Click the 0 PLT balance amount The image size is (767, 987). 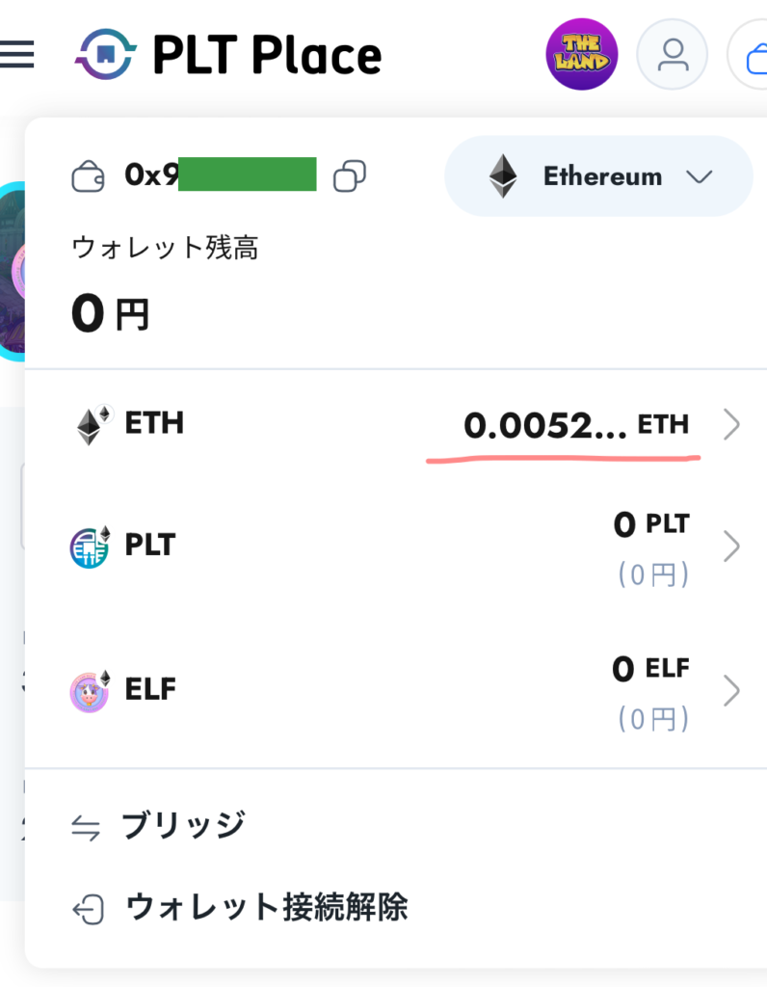[651, 525]
